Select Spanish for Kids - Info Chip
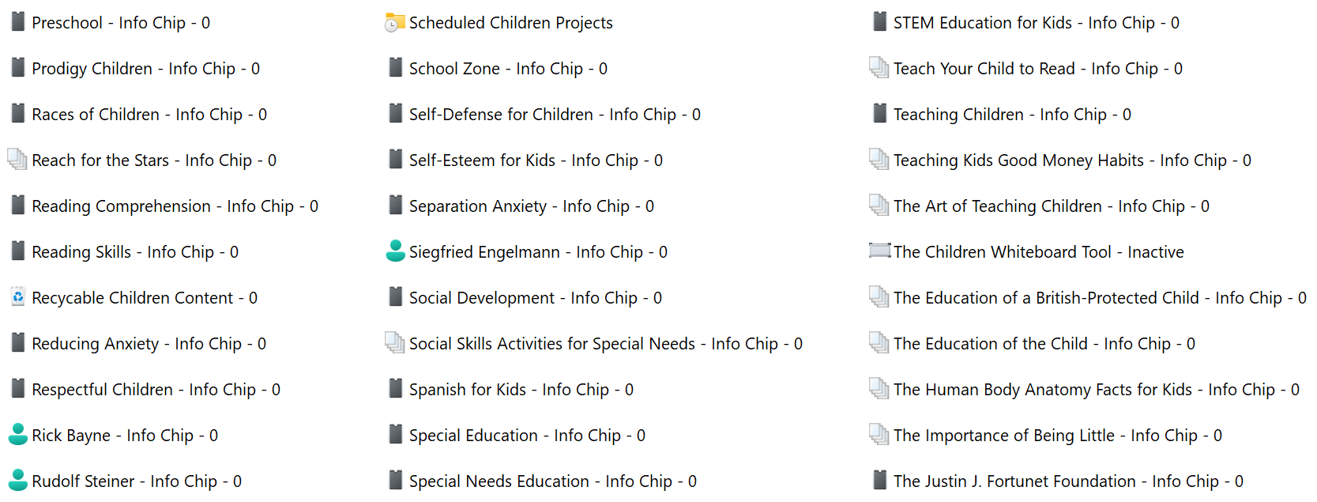Viewport: 1317px width, 502px height. (521, 390)
